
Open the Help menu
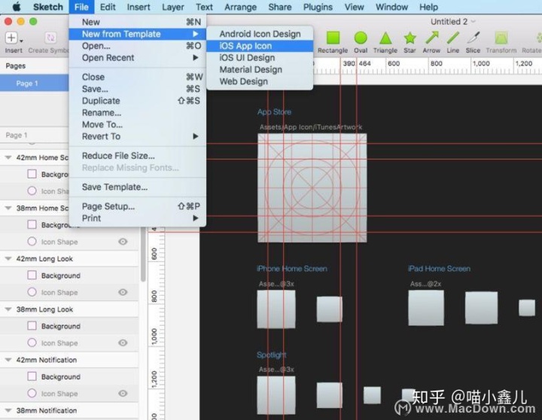[x=428, y=7]
